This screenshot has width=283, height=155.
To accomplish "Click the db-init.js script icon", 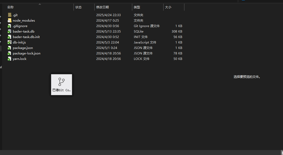I will [x=9, y=42].
